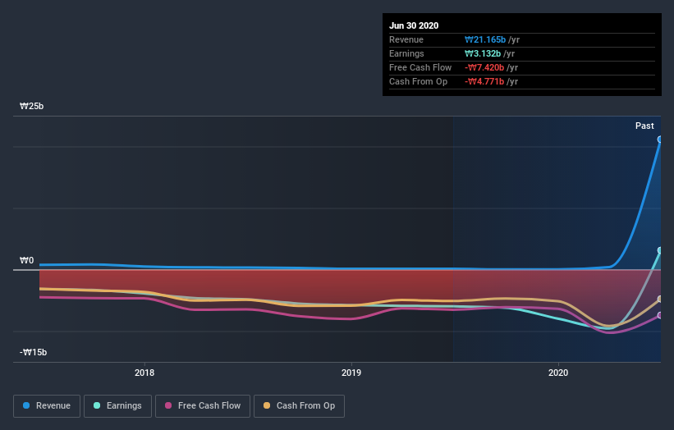Click the teal Earnings endpoint marker
The width and height of the screenshot is (674, 430).
[660, 250]
